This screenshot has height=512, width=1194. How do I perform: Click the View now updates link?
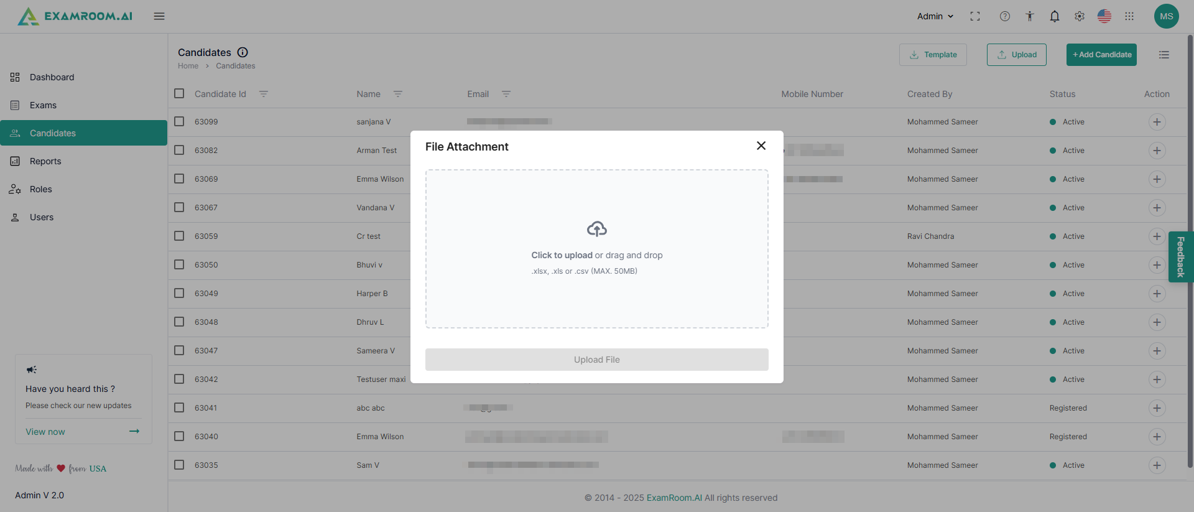[x=45, y=432]
